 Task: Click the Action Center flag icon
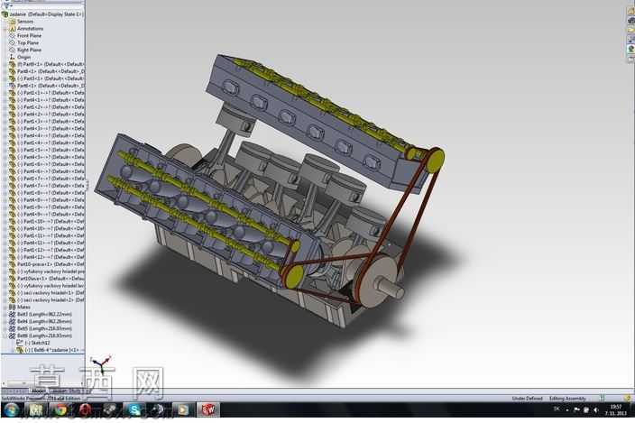576,410
